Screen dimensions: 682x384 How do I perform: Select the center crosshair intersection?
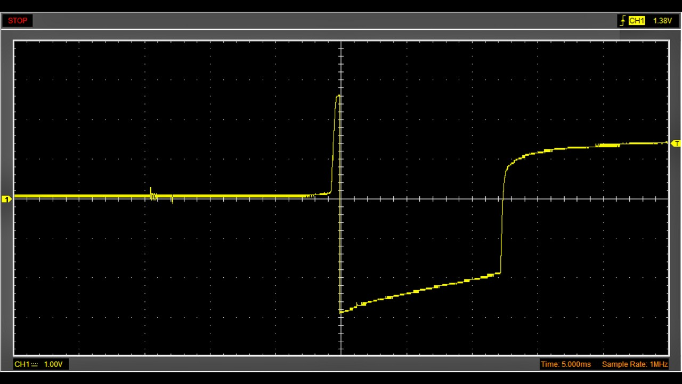pyautogui.click(x=341, y=199)
